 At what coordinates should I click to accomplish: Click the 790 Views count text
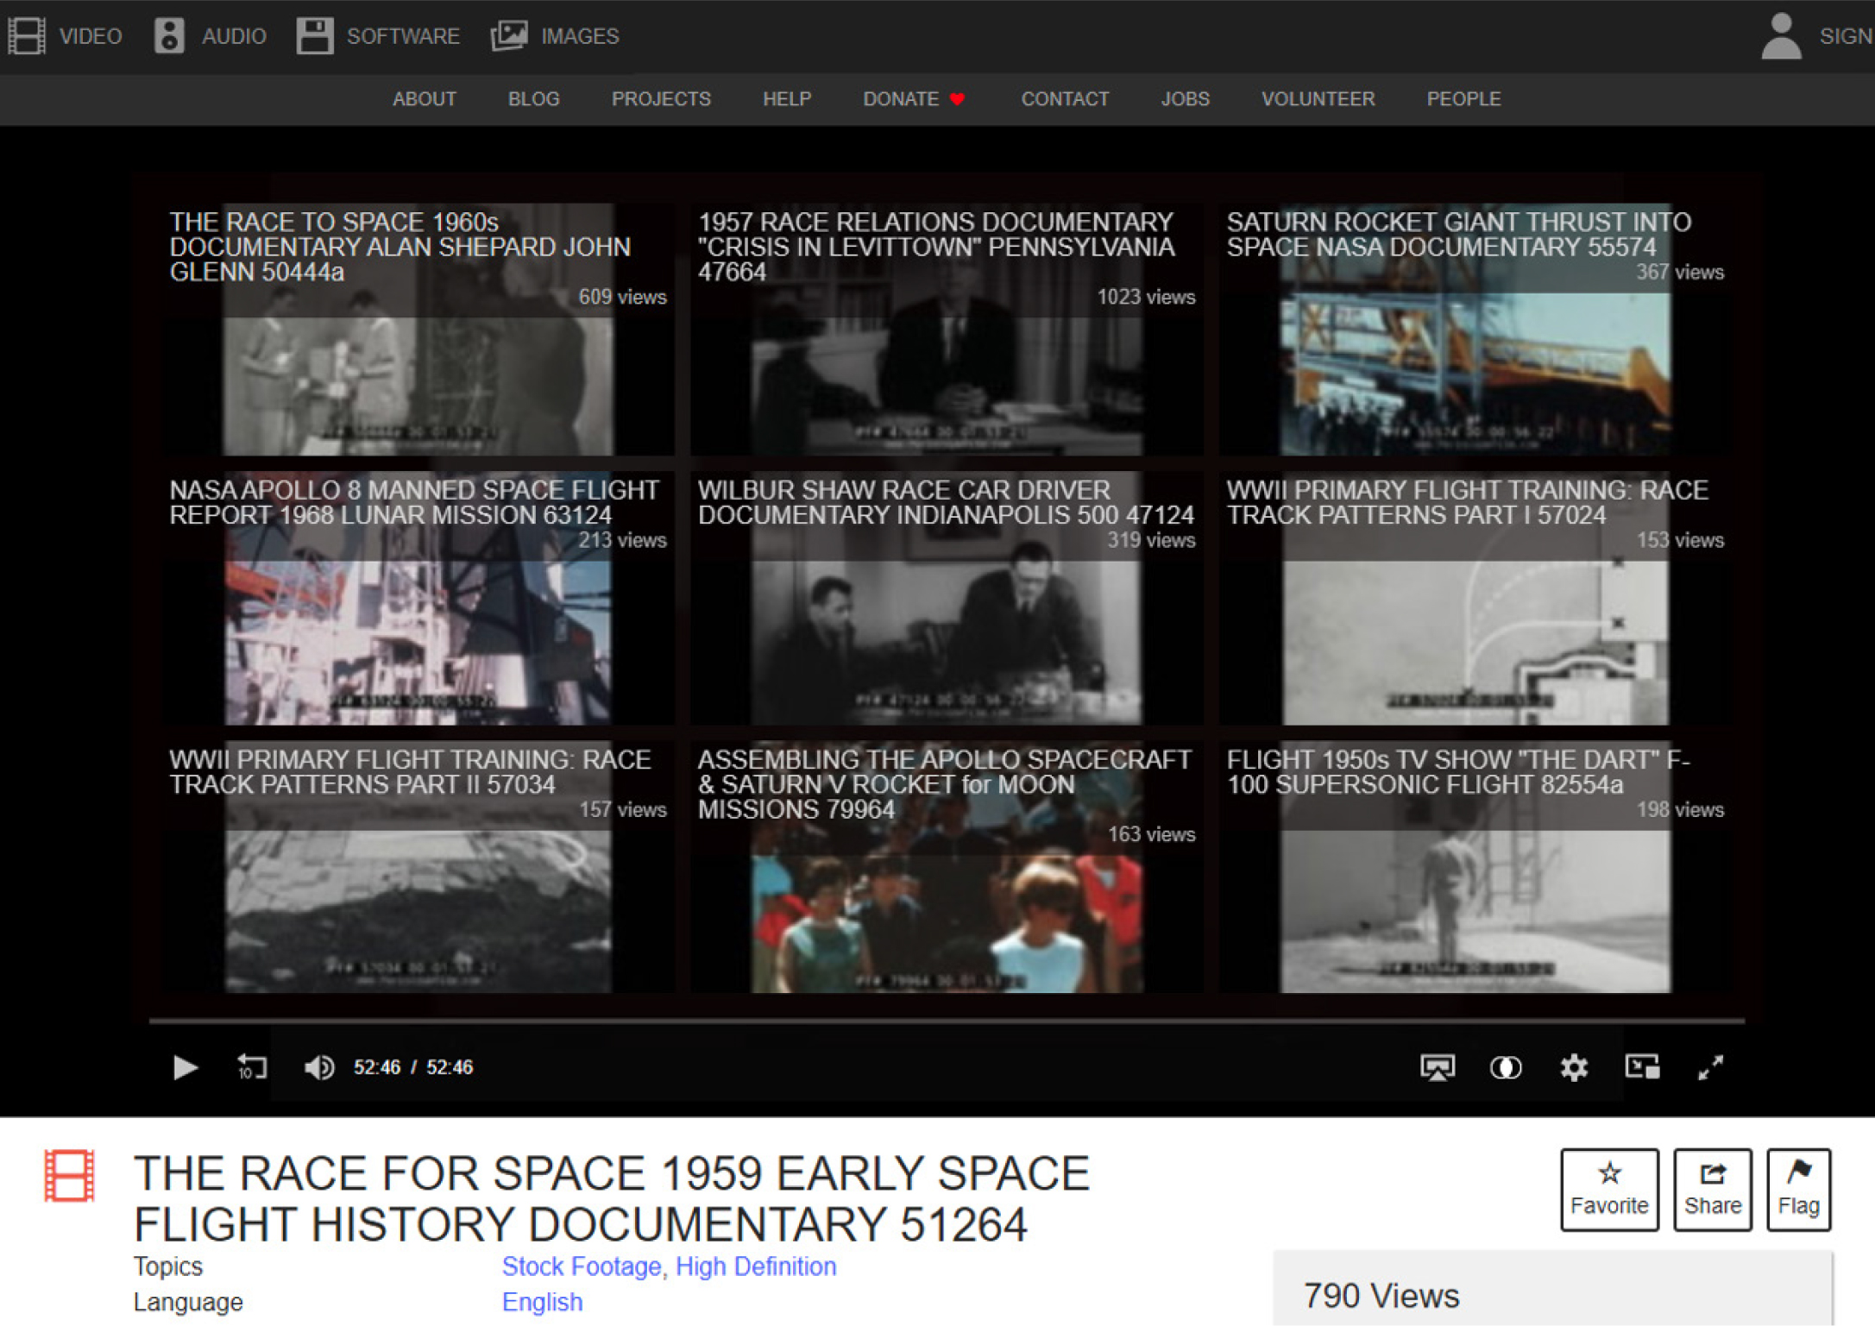click(1381, 1296)
